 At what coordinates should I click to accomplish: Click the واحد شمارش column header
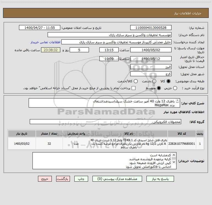[x=76, y=133]
